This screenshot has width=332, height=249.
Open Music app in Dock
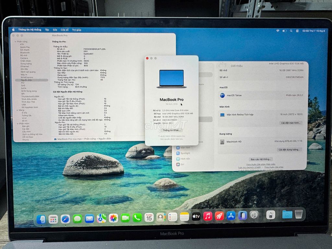pyautogui.click(x=208, y=216)
